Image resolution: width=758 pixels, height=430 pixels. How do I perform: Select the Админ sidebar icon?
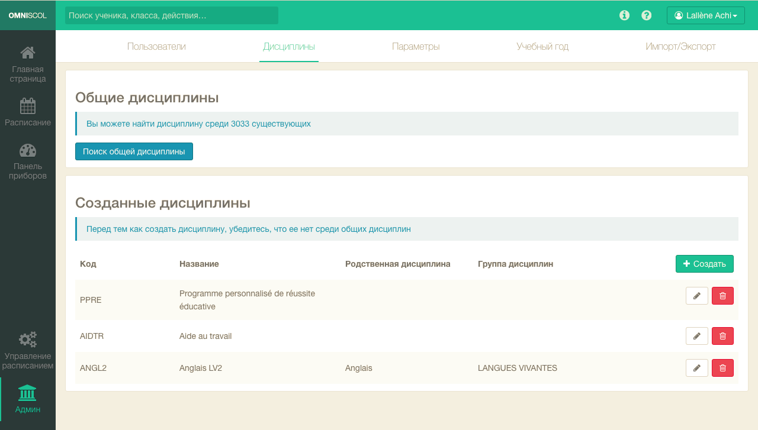click(28, 393)
